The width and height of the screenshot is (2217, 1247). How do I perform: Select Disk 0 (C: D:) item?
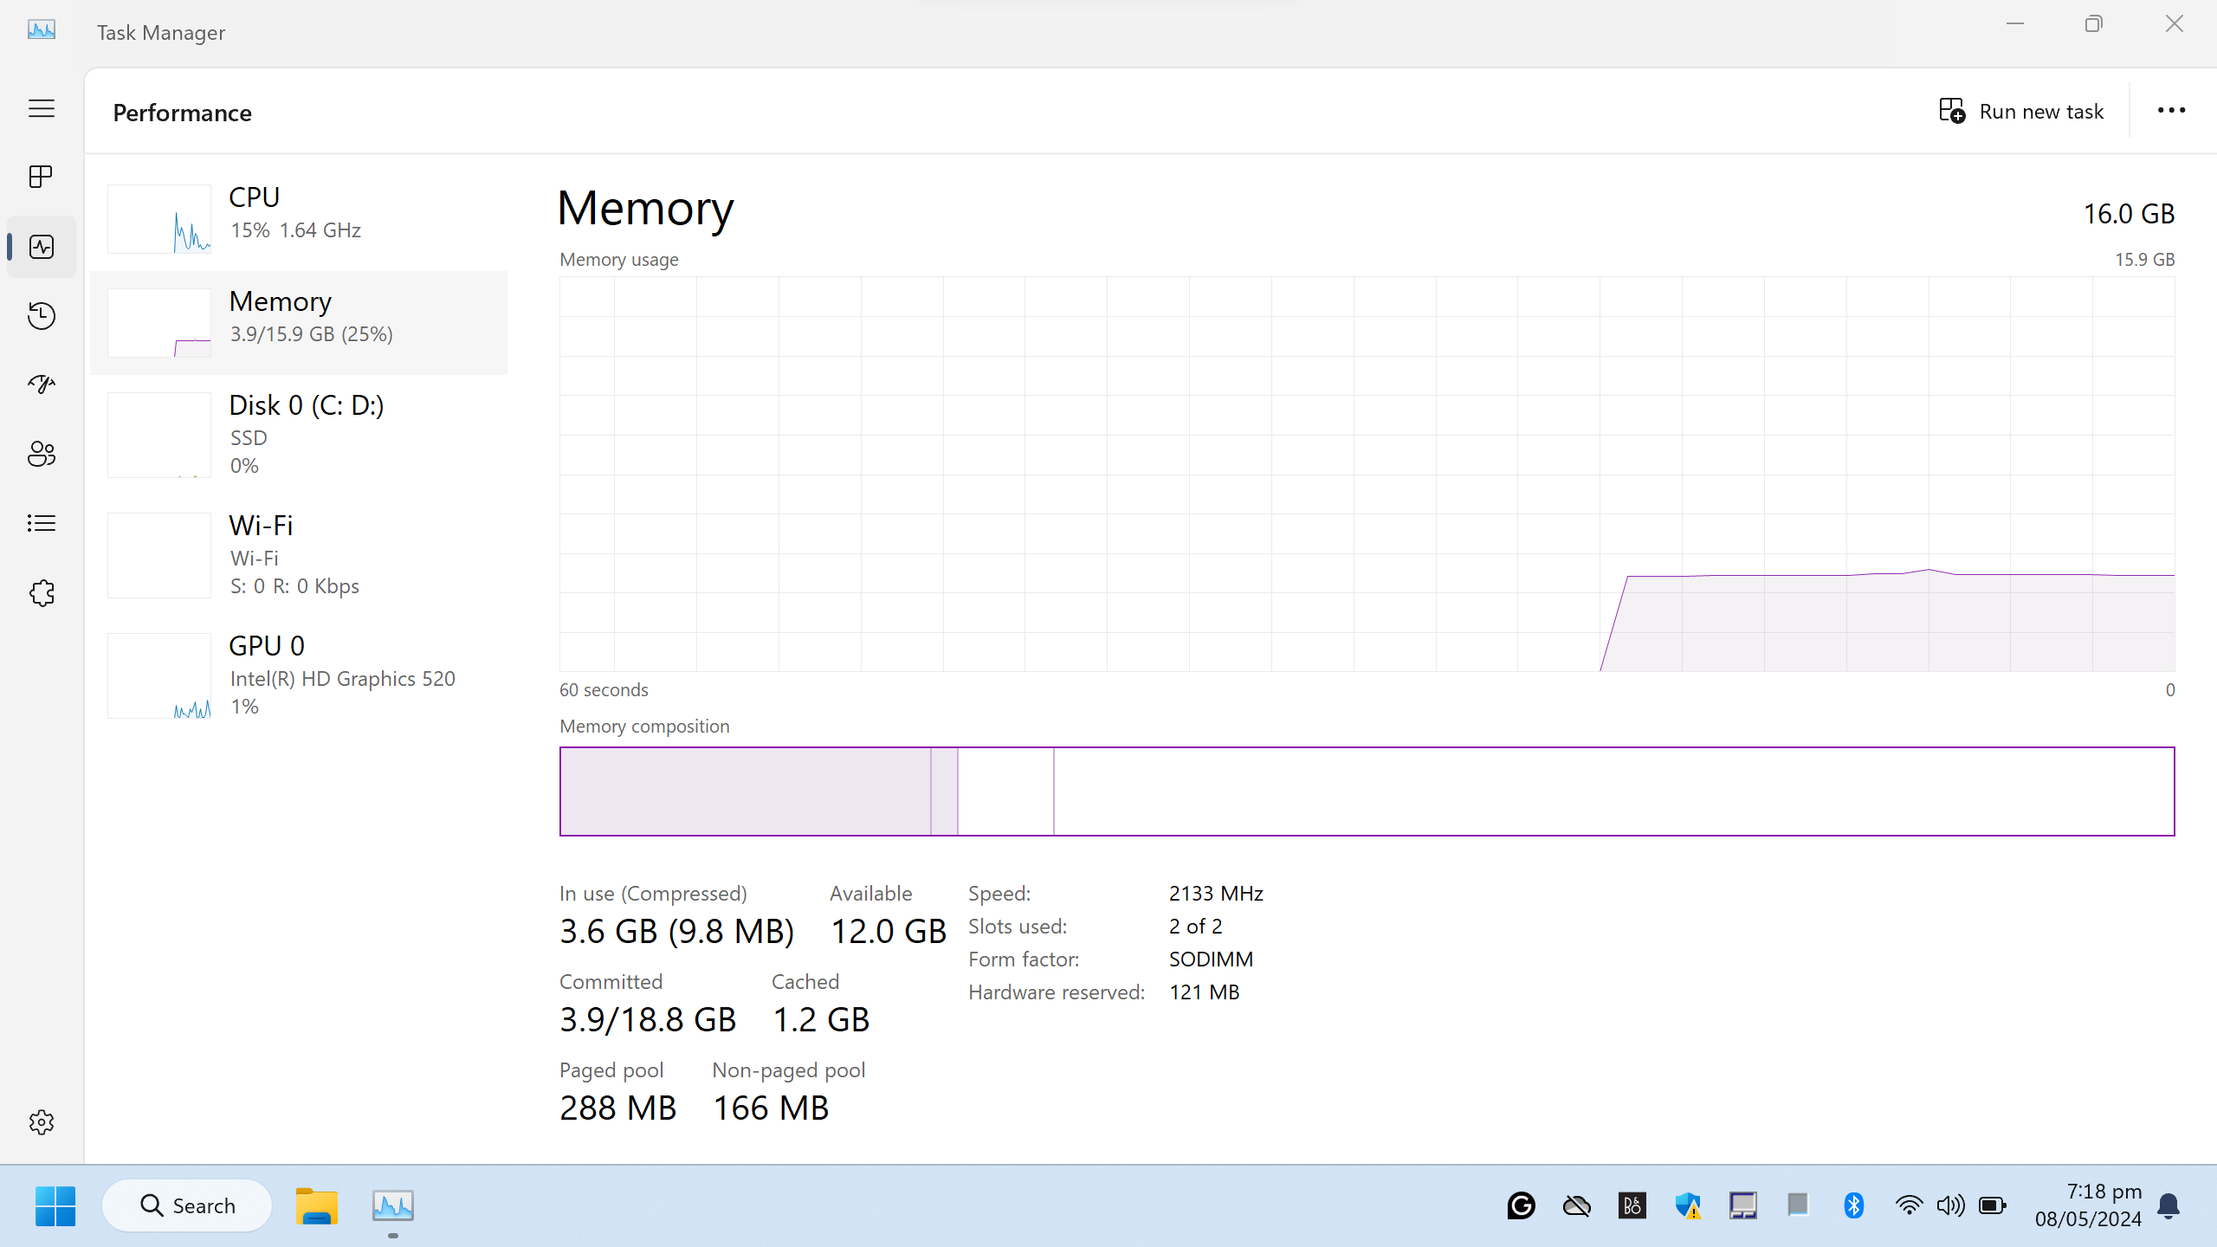298,435
